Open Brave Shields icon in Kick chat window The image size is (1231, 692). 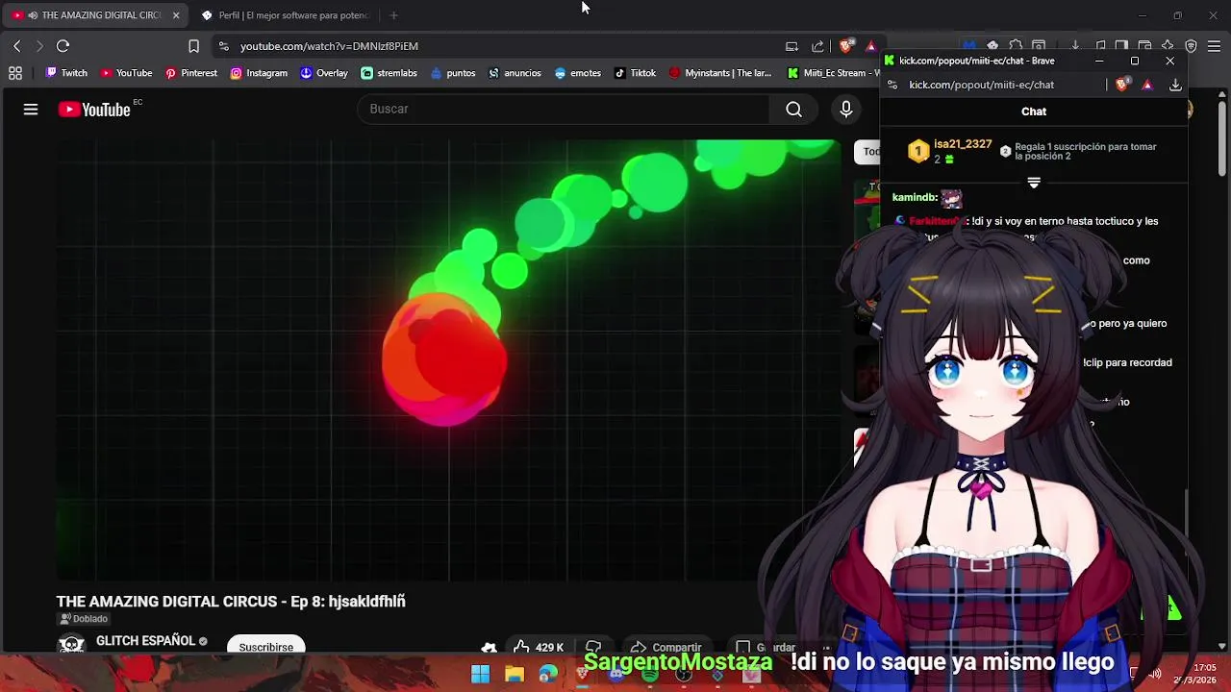(x=1121, y=85)
